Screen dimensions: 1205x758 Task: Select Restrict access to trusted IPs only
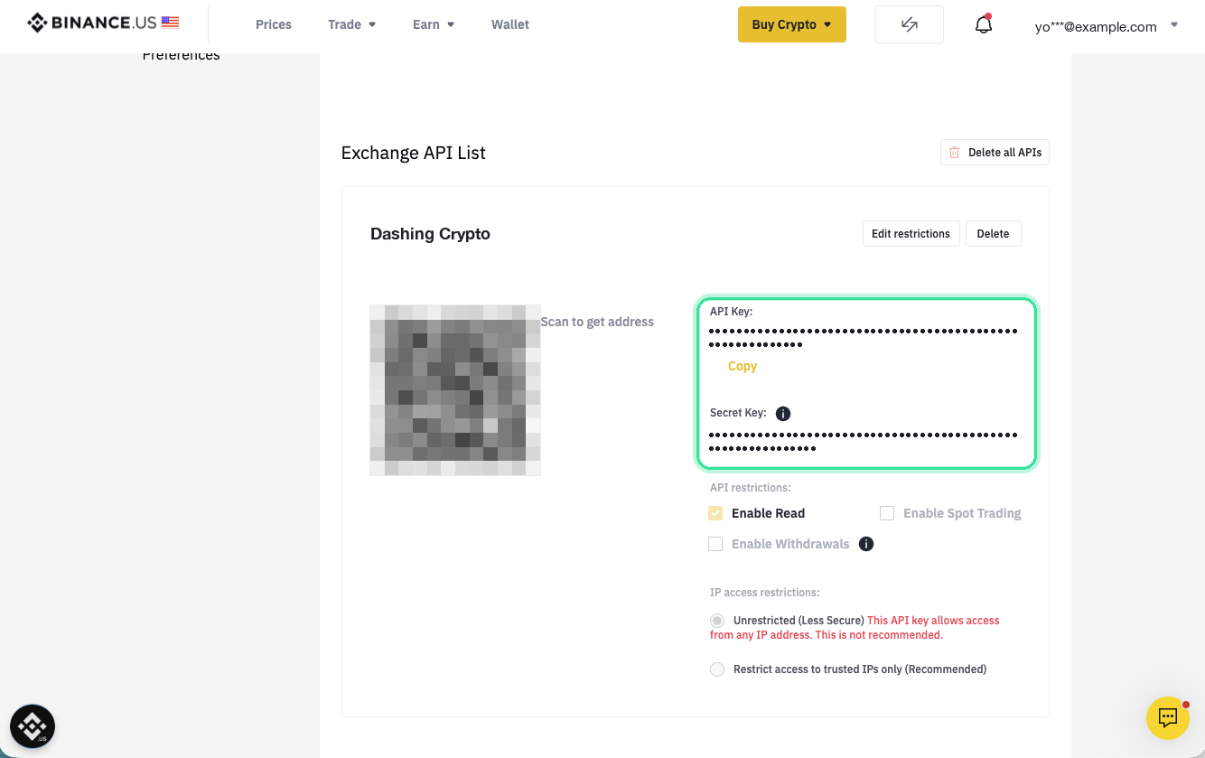tap(717, 669)
